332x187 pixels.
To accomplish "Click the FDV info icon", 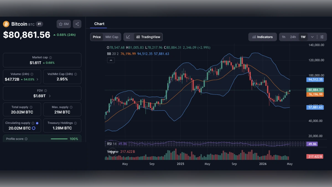I will coord(46,91).
